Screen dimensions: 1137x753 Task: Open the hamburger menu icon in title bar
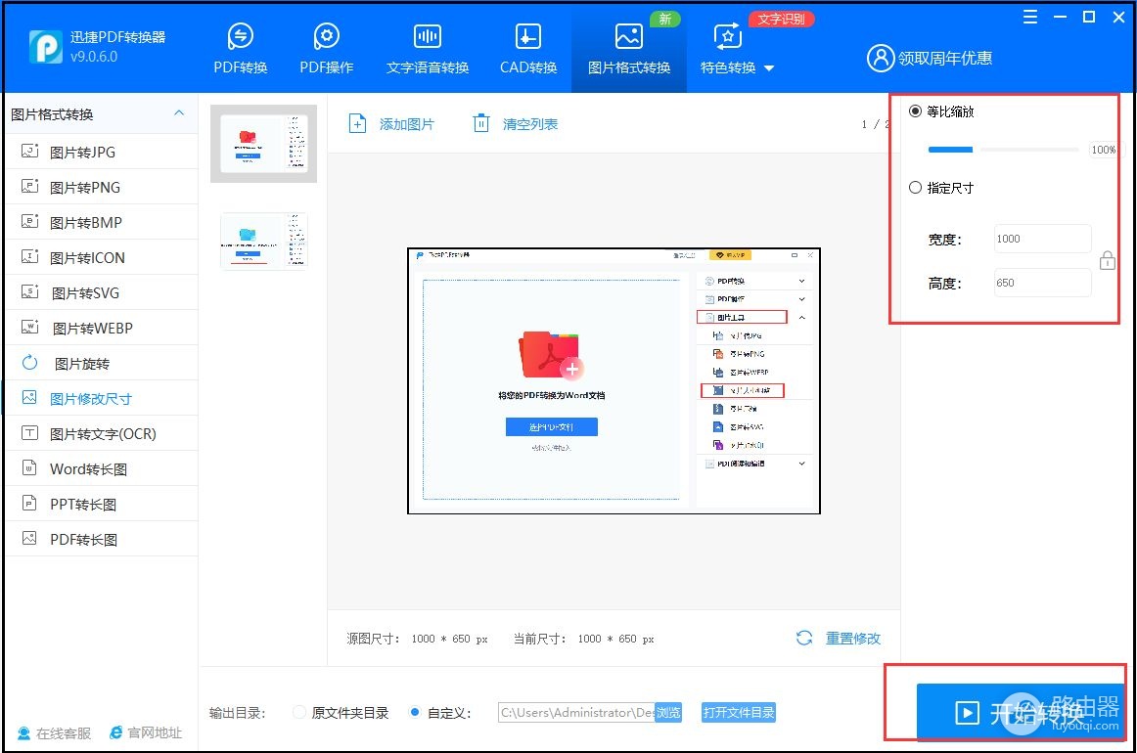pos(1029,17)
